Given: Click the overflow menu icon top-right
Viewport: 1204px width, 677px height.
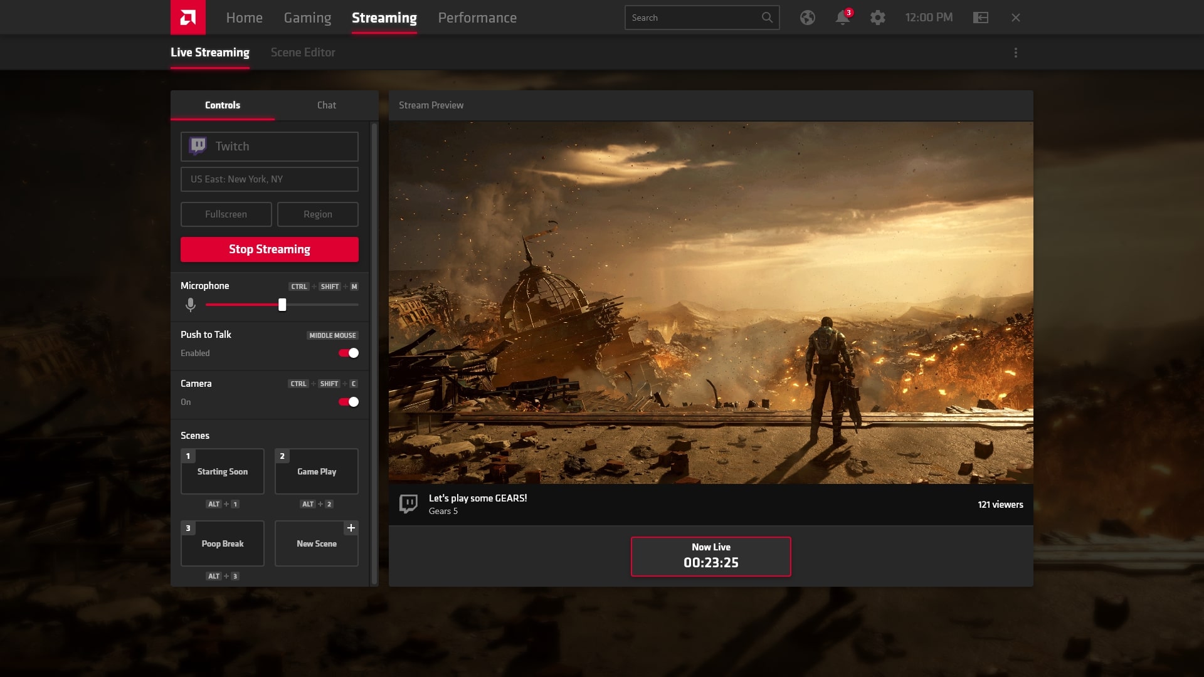Looking at the screenshot, I should [x=1015, y=53].
